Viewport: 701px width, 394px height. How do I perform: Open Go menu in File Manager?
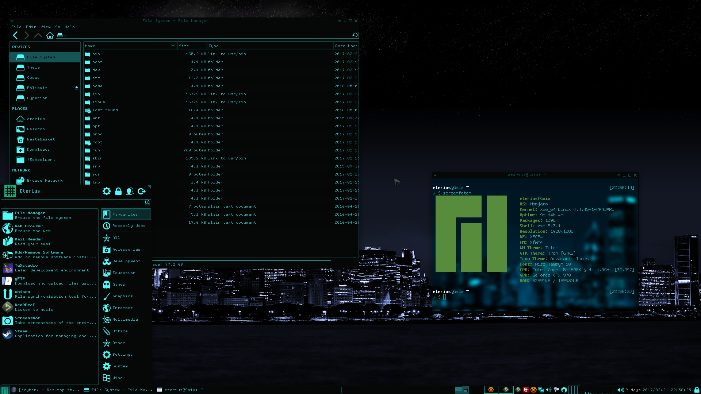click(58, 27)
